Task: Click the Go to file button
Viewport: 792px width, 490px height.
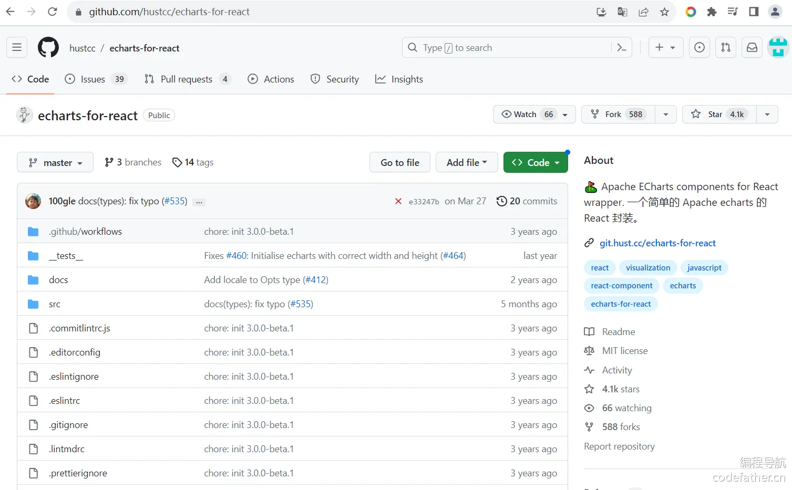Action: [400, 162]
